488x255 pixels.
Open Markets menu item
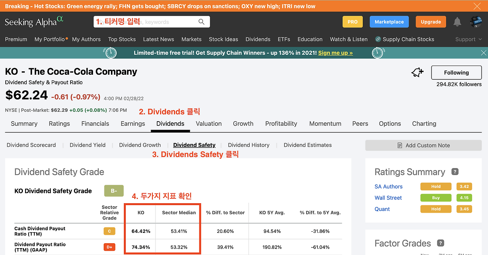point(191,39)
